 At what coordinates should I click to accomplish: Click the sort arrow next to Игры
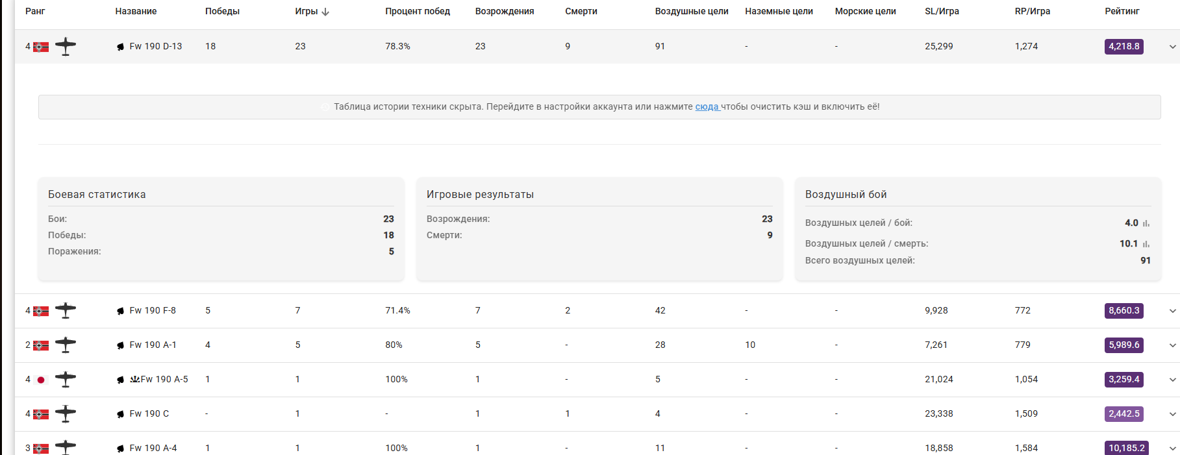(x=325, y=12)
